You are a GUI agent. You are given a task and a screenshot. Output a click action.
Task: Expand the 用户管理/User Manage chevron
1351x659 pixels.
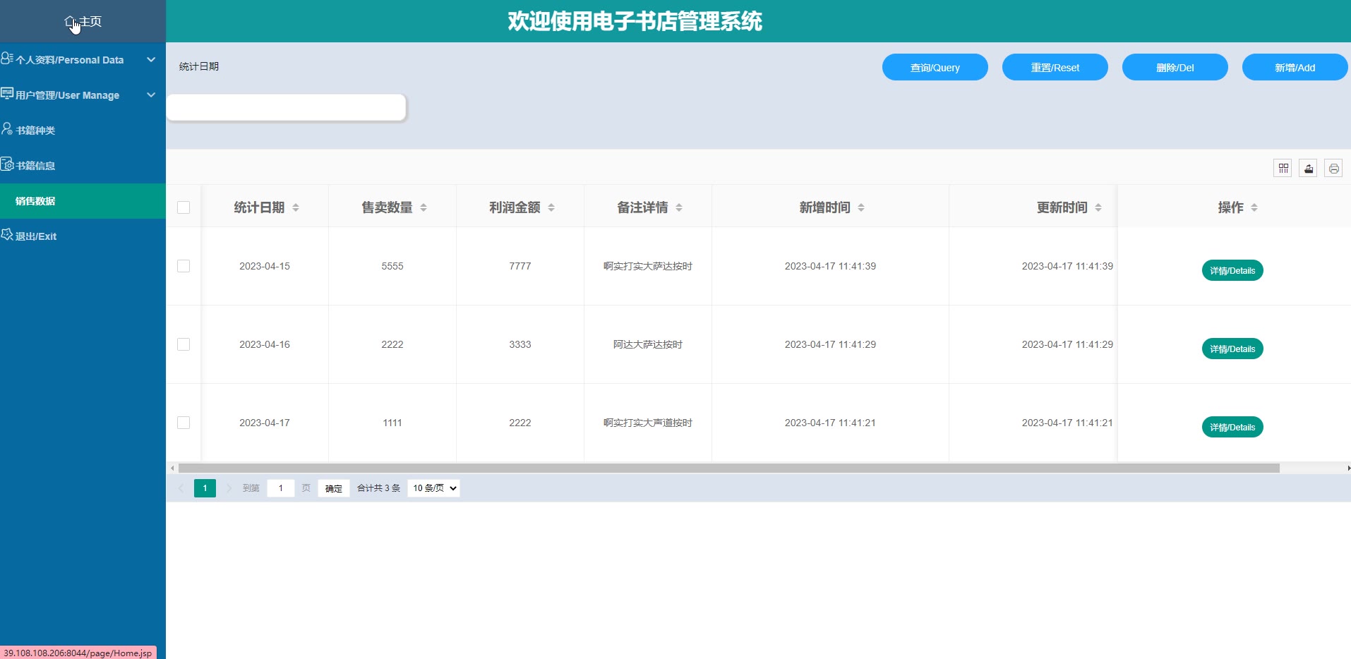click(x=151, y=95)
